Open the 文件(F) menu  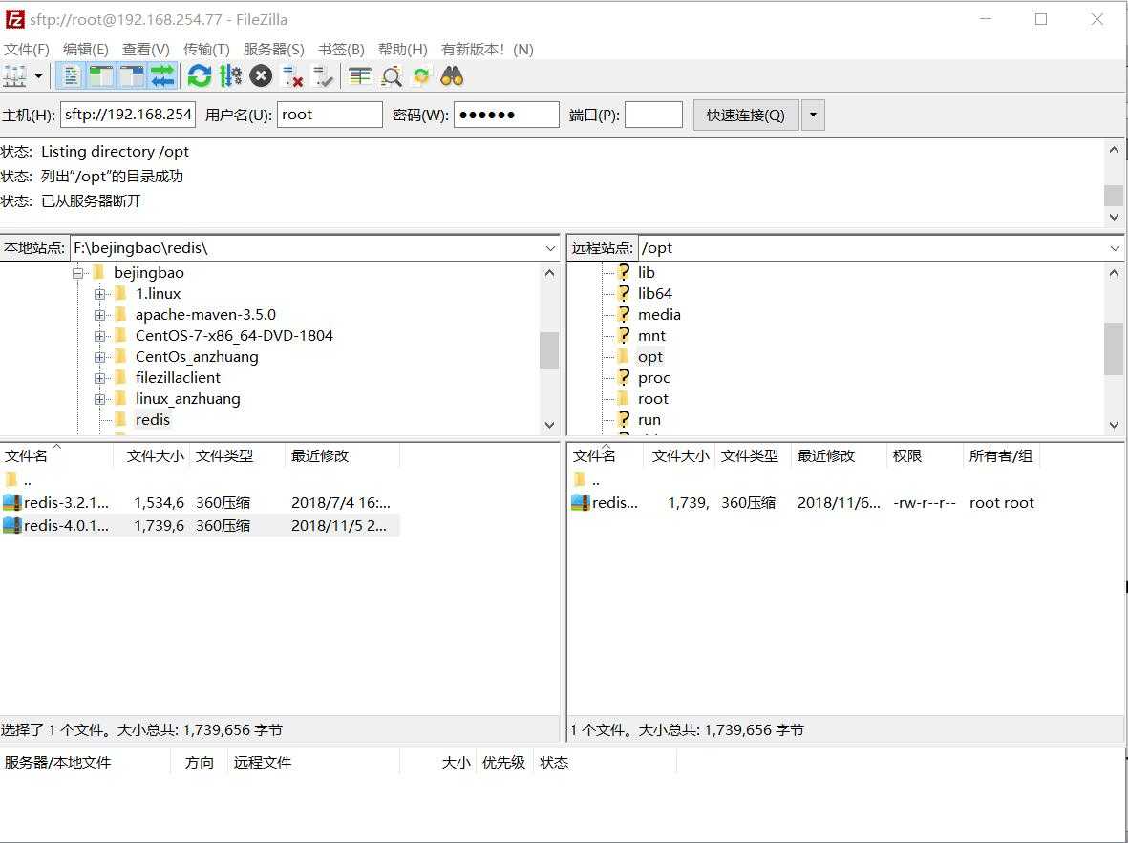pos(27,49)
